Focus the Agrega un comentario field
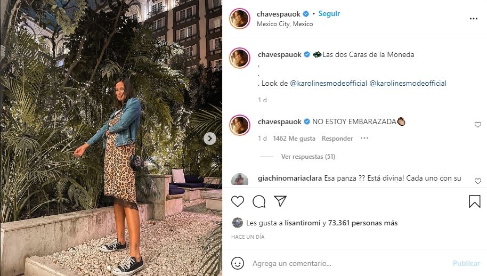Image resolution: width=487 pixels, height=276 pixels. 350,263
